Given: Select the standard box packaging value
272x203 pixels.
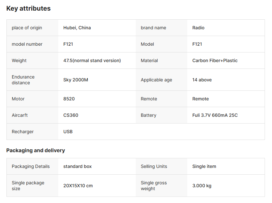Looking at the screenshot, I should (x=77, y=166).
